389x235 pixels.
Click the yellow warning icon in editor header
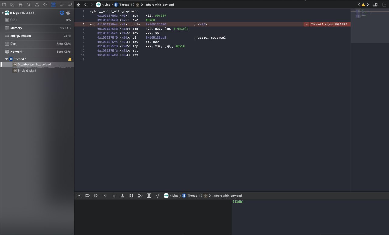tap(363, 5)
